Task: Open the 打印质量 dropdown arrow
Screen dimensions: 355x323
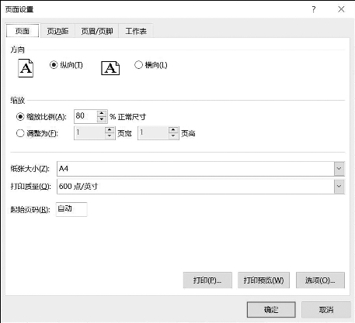Action: pos(339,186)
